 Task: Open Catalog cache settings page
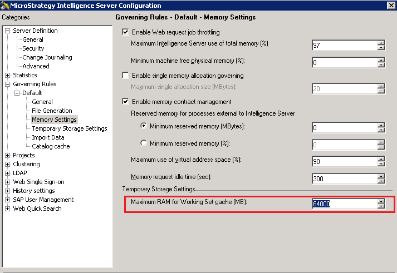(51, 146)
